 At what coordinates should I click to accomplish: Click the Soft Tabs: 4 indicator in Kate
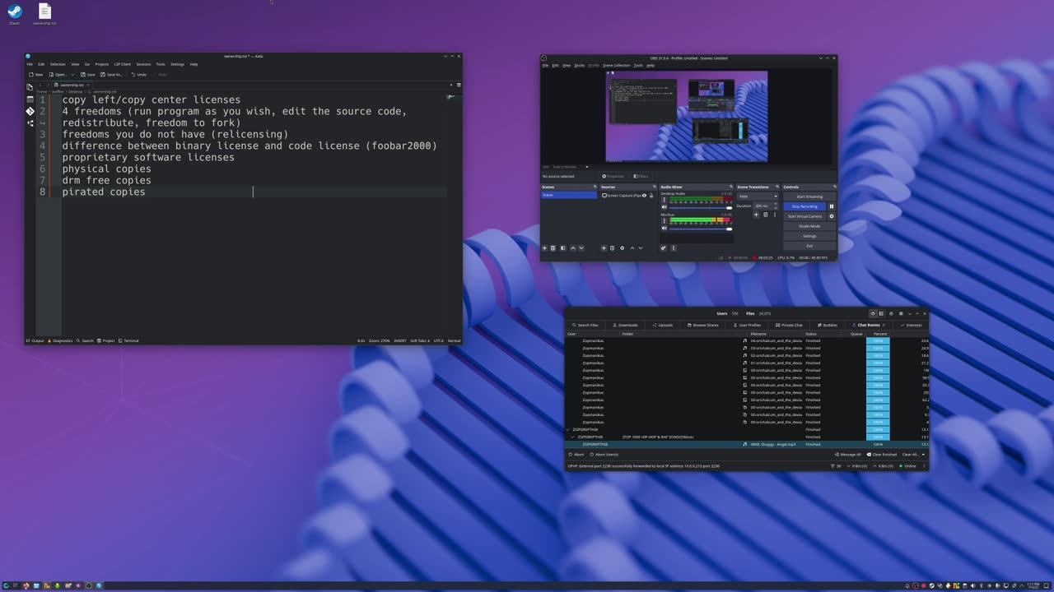pyautogui.click(x=420, y=340)
